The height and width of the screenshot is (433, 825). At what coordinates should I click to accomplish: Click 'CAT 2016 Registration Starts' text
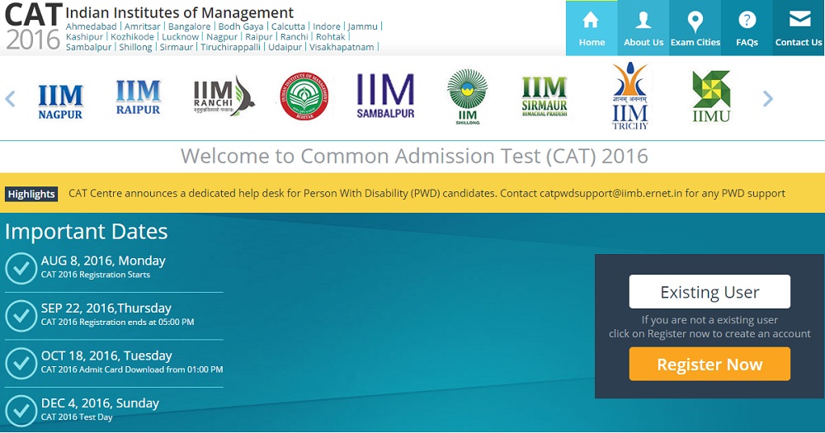point(95,275)
